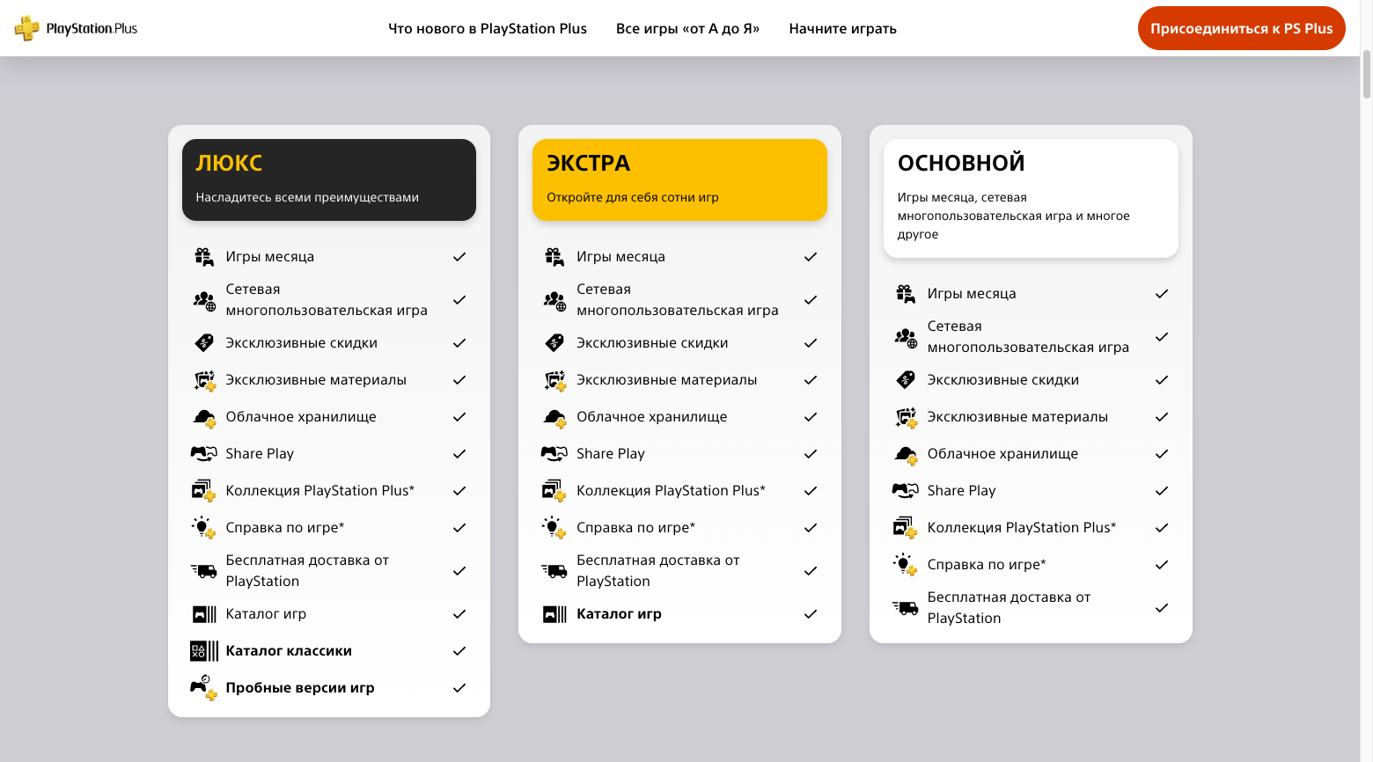
Task: Click the PlayStation Plus logo
Action: (76, 28)
